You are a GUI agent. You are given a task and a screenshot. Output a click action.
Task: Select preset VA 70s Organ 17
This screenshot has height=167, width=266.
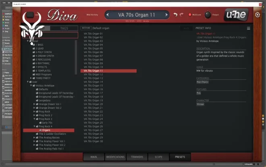coord(93,93)
